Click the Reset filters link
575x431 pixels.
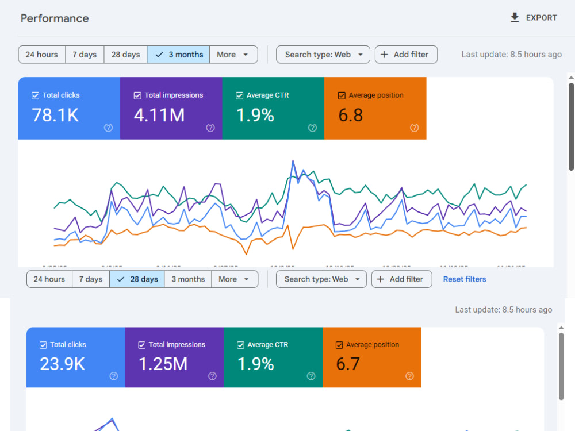pyautogui.click(x=465, y=279)
